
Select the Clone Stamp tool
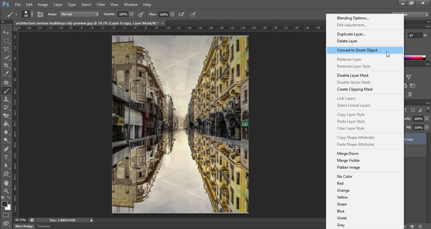[6, 99]
